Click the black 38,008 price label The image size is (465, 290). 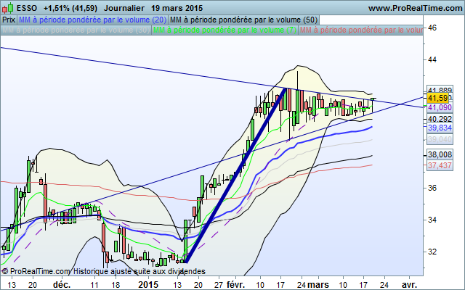click(440, 154)
